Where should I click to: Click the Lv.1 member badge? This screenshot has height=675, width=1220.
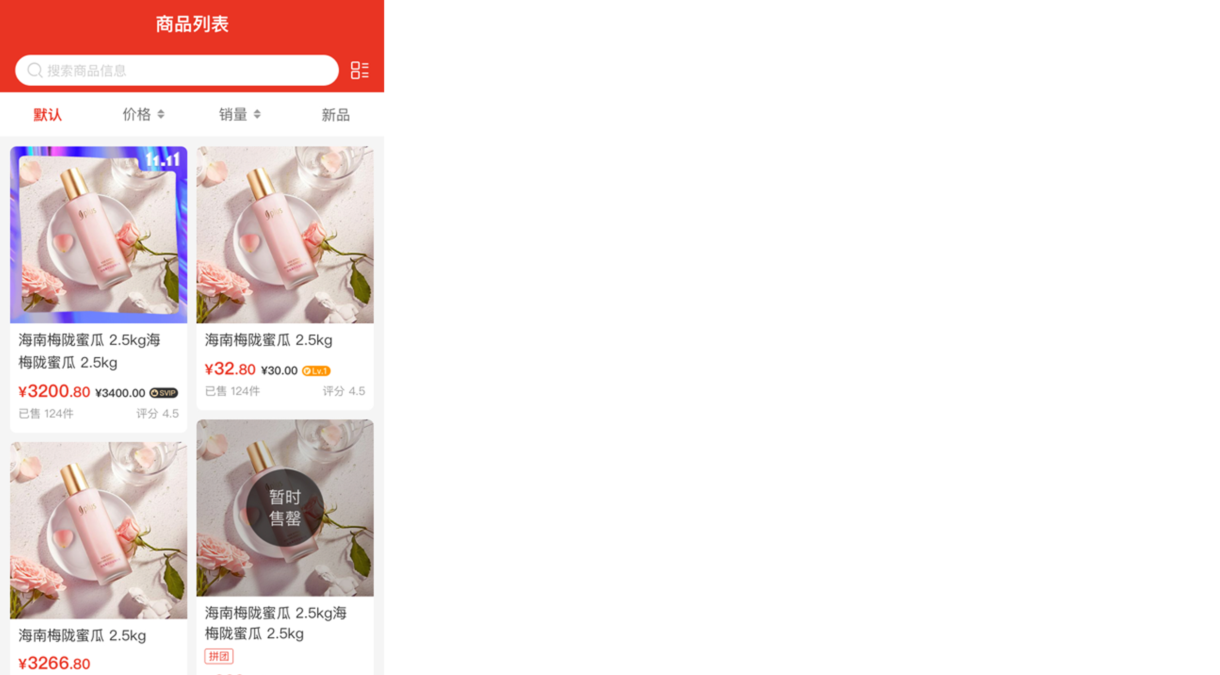pyautogui.click(x=316, y=370)
